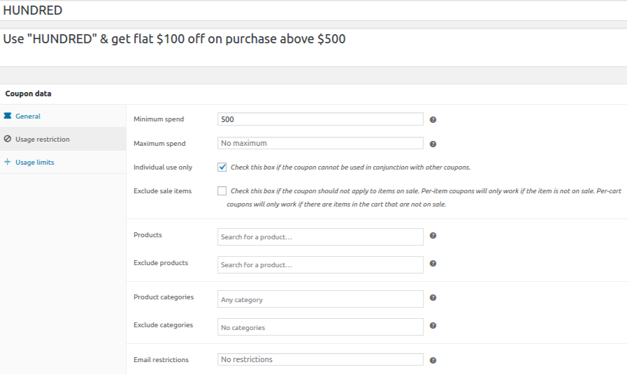Click help icon beside Email restrictions
627x374 pixels.
click(x=433, y=361)
